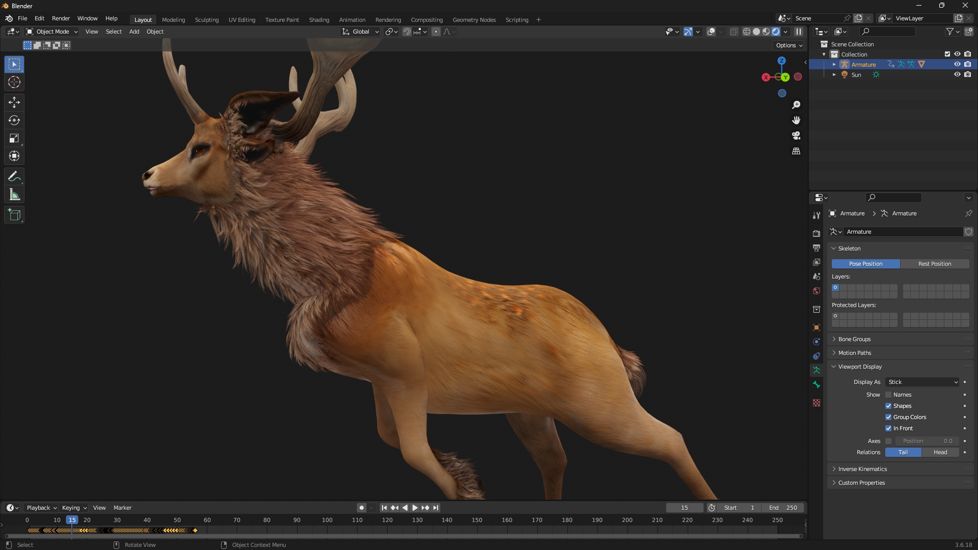Activate the Annotate pencil tool

click(14, 177)
